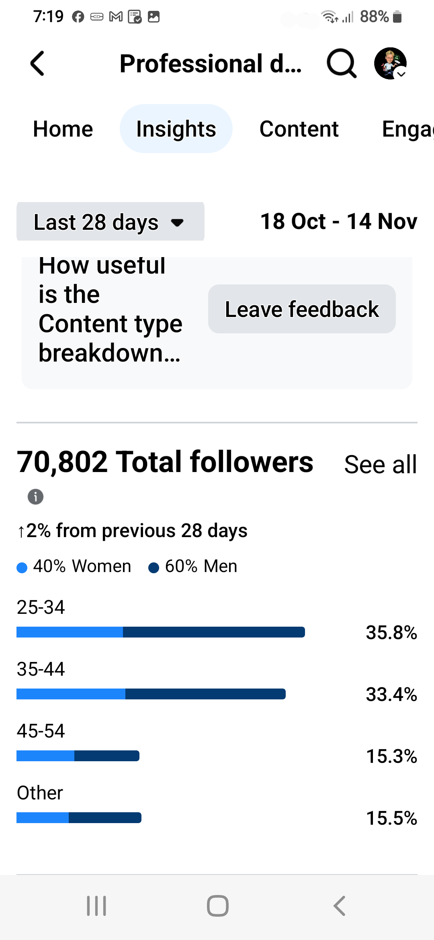Select the Insights tab

176,129
